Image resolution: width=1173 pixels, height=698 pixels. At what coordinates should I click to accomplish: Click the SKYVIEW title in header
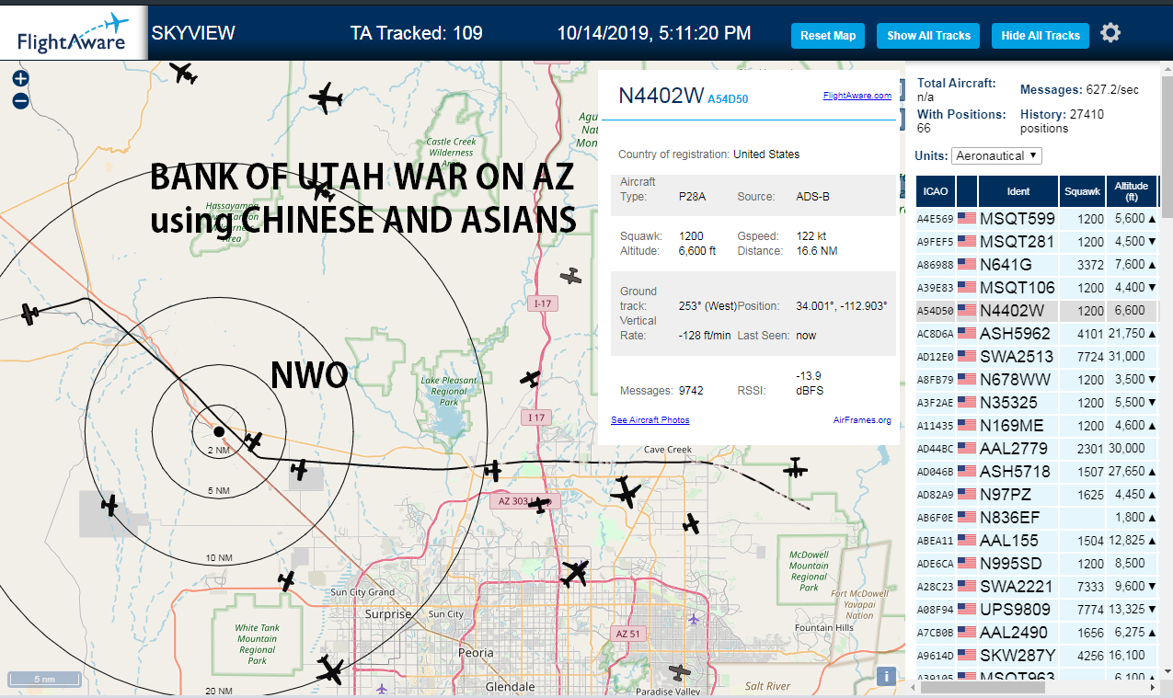click(193, 33)
